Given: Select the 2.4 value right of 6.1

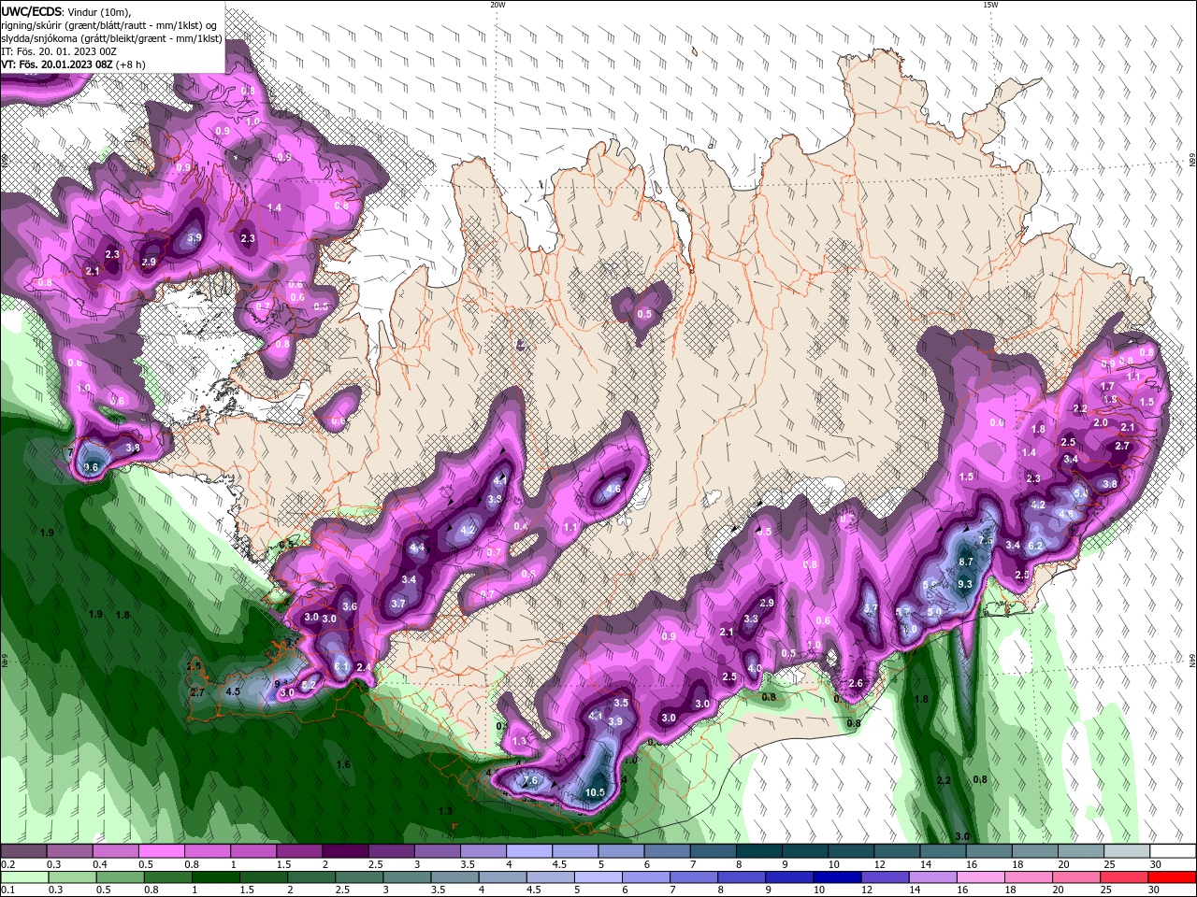Looking at the screenshot, I should [364, 667].
